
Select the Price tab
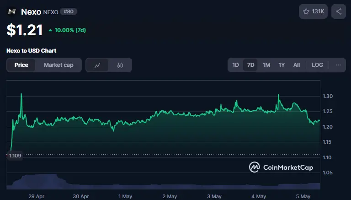[x=21, y=65]
